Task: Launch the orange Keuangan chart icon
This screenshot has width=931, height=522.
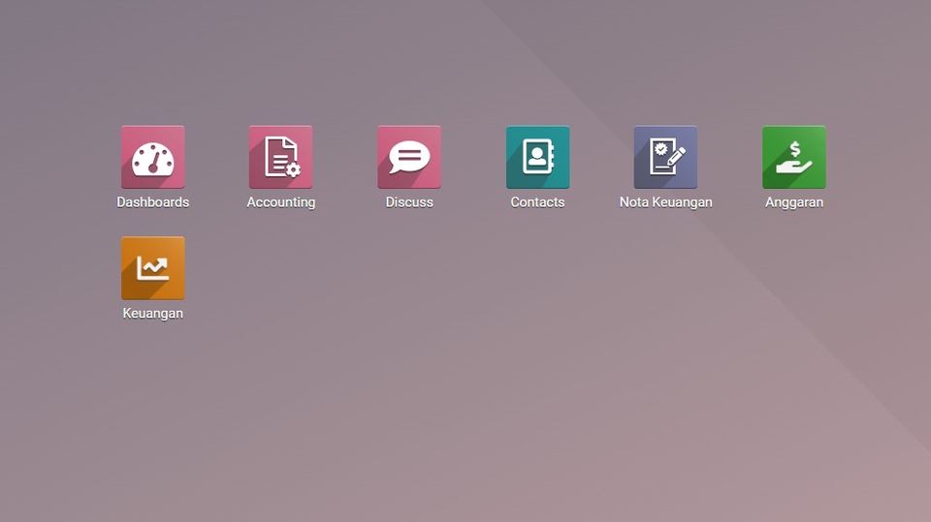Action: pos(152,268)
